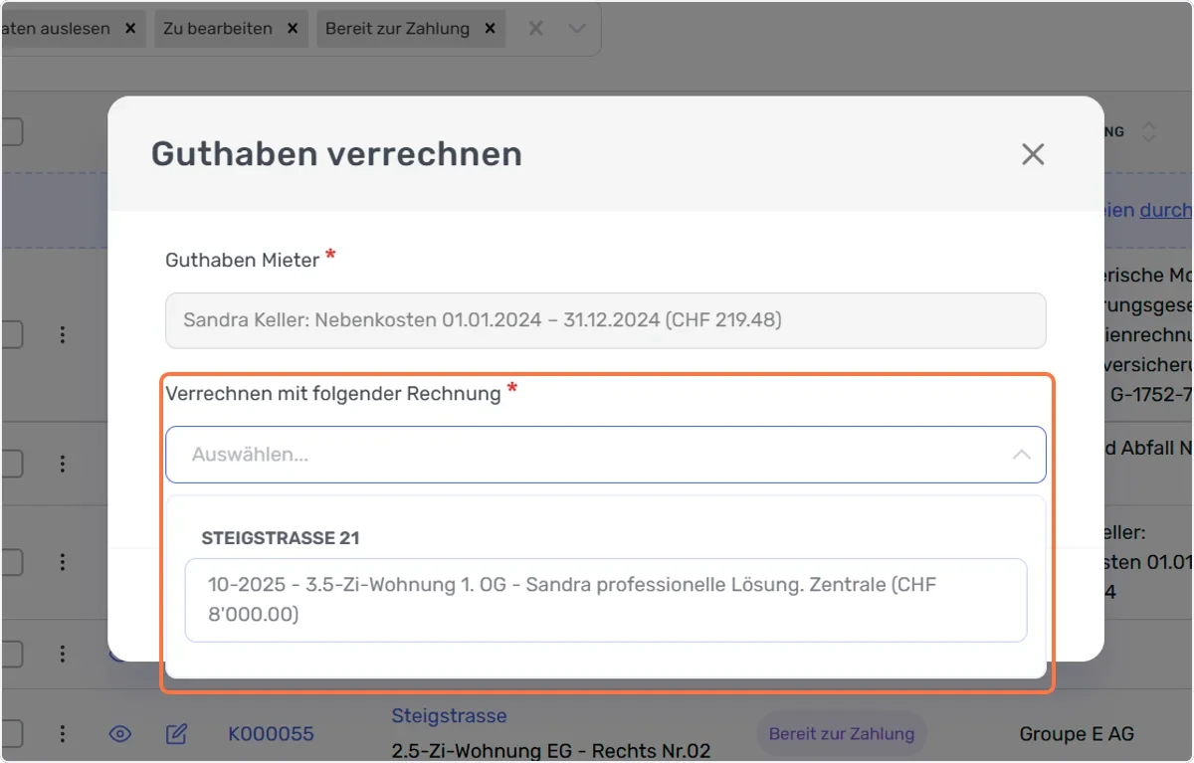The width and height of the screenshot is (1194, 763).
Task: Click the 'Bereit zur Zahlung' status badge
Action: pos(842,734)
